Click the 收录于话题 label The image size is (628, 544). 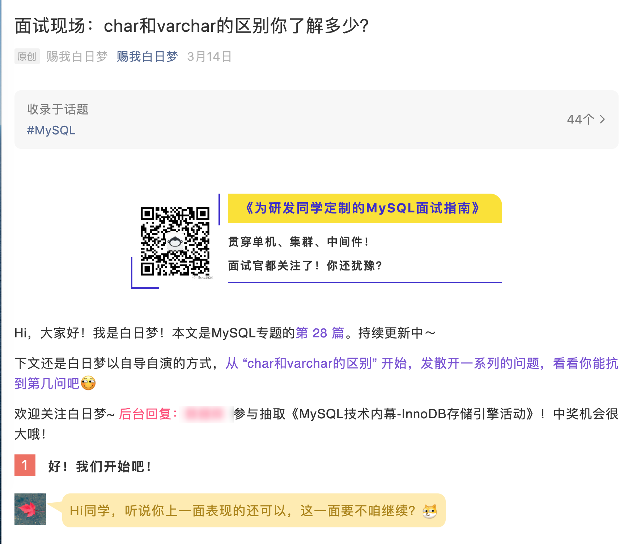coord(58,109)
